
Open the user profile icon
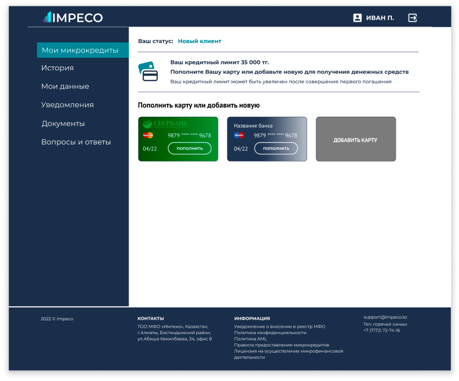tap(357, 18)
